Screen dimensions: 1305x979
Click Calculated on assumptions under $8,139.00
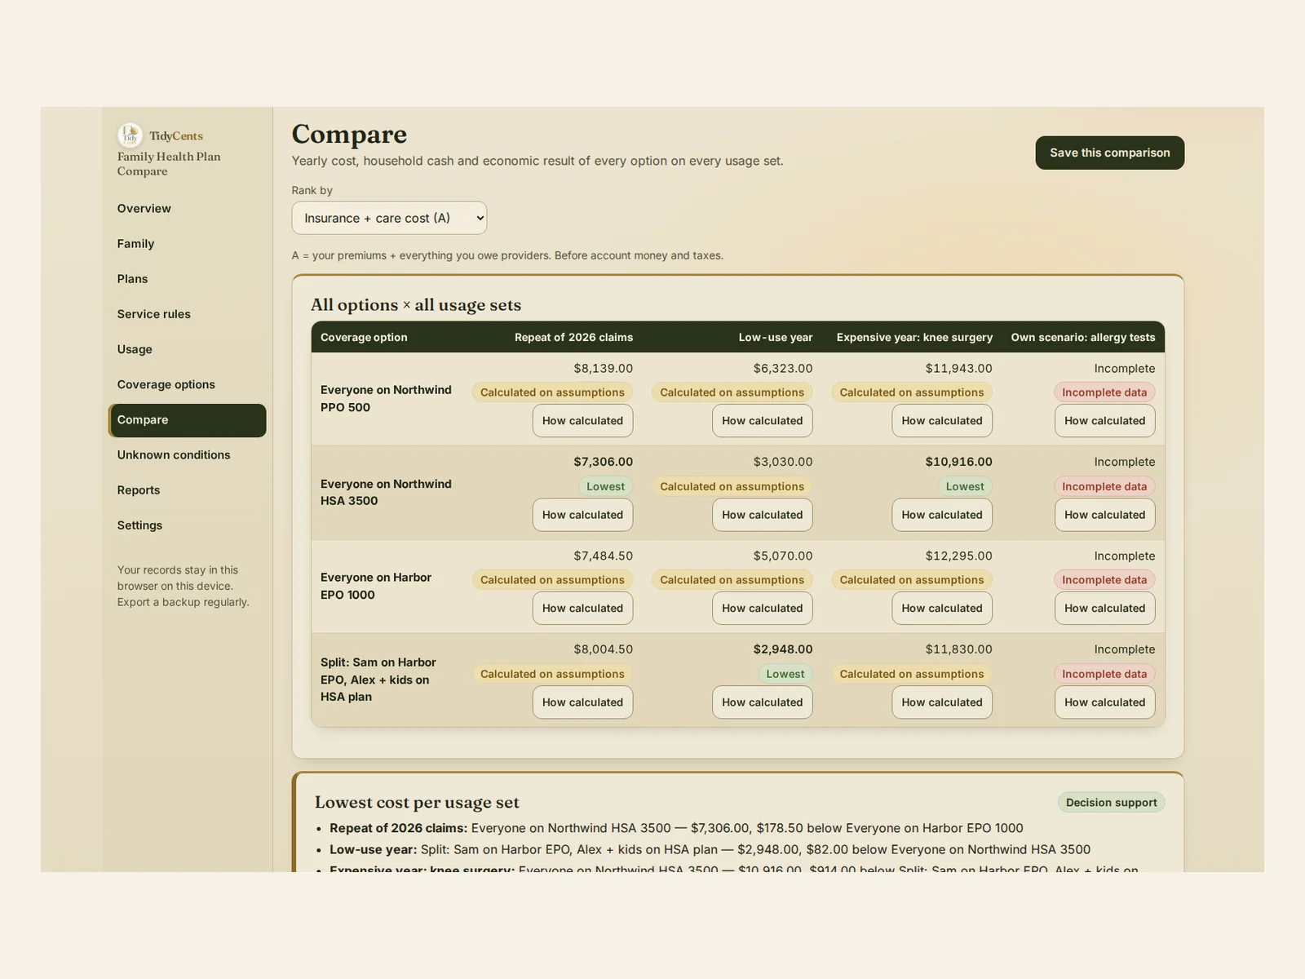click(x=552, y=392)
